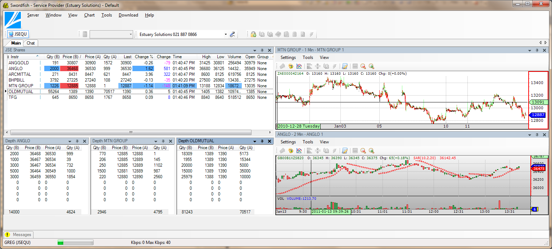Screen dimensions: 552x249
Task: Open Depth MTN GROUP panel dropdown arrow
Action: pos(155,142)
